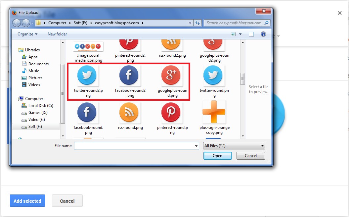The height and width of the screenshot is (217, 349).
Task: Select the plus-sign-orange copy.png icon
Action: [214, 112]
